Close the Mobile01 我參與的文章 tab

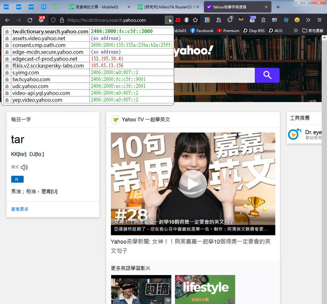click(x=129, y=7)
